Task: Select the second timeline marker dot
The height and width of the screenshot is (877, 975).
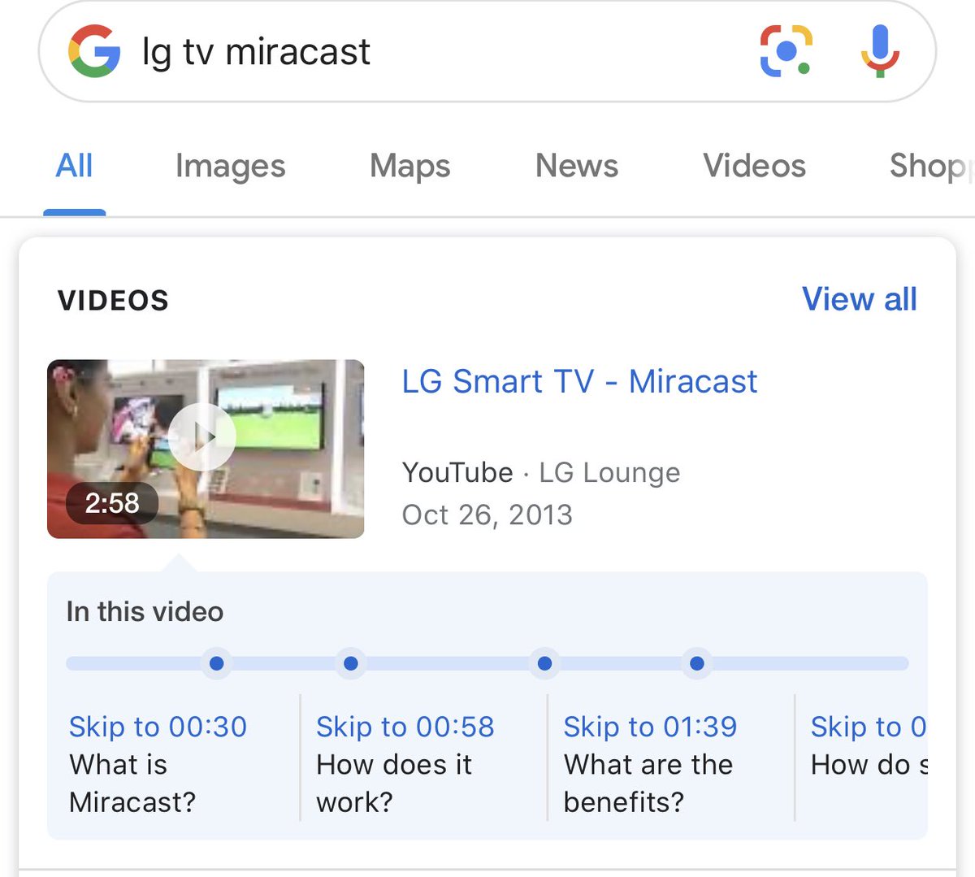Action: pos(351,664)
